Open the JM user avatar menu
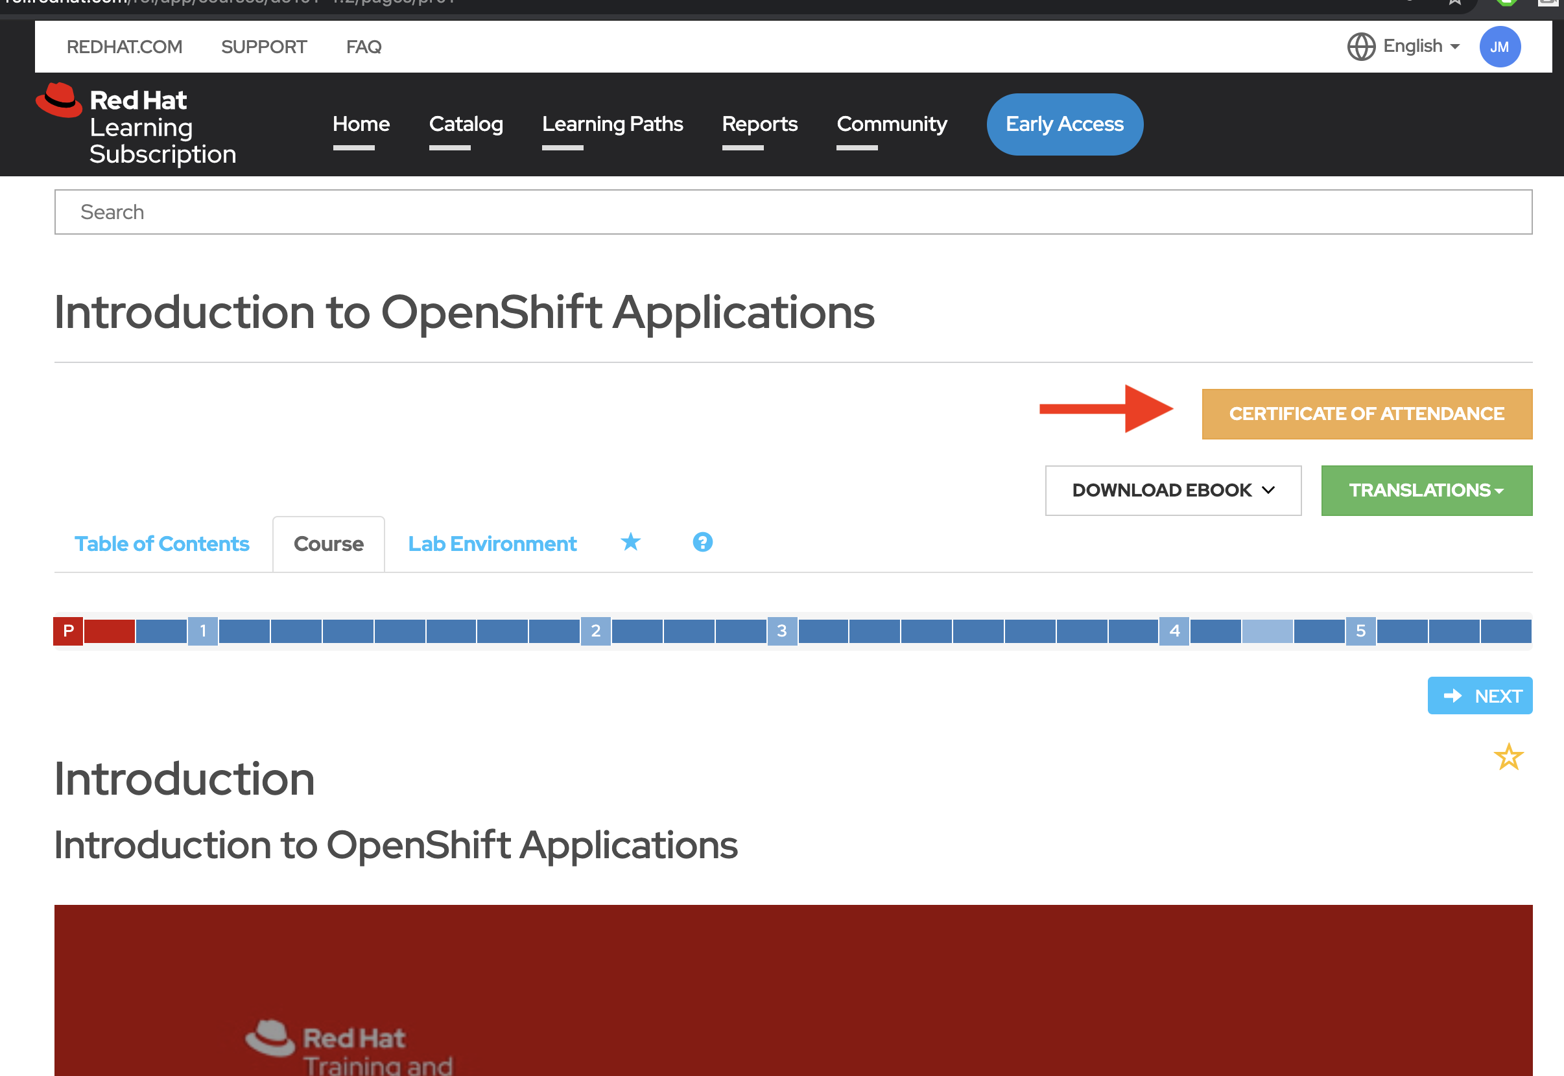Image resolution: width=1564 pixels, height=1076 pixels. (x=1499, y=47)
